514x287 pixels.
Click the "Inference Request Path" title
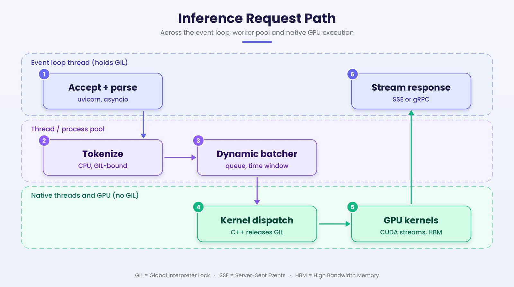tap(257, 18)
